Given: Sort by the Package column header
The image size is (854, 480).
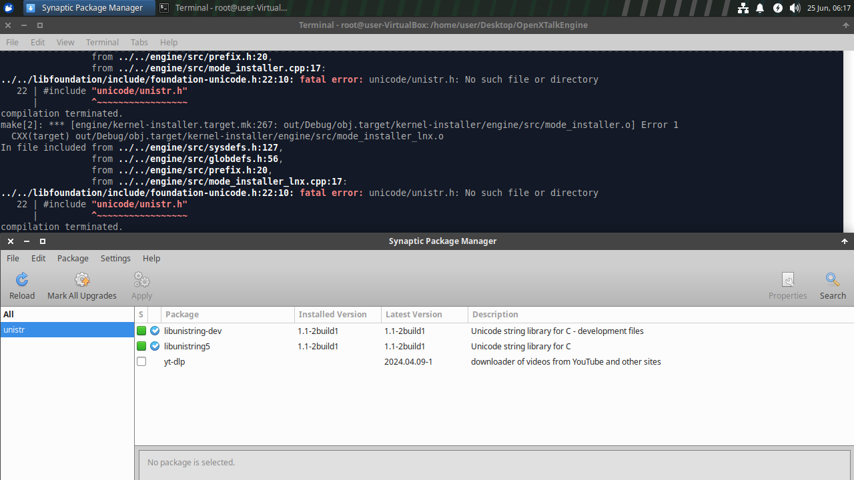Looking at the screenshot, I should pos(228,314).
